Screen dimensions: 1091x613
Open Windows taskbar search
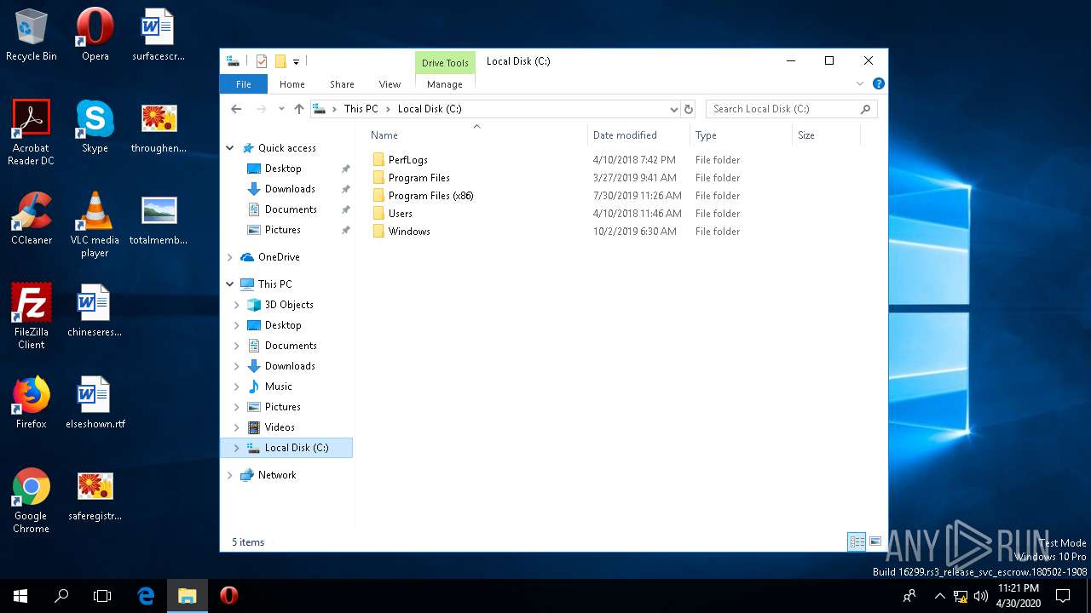pos(61,596)
